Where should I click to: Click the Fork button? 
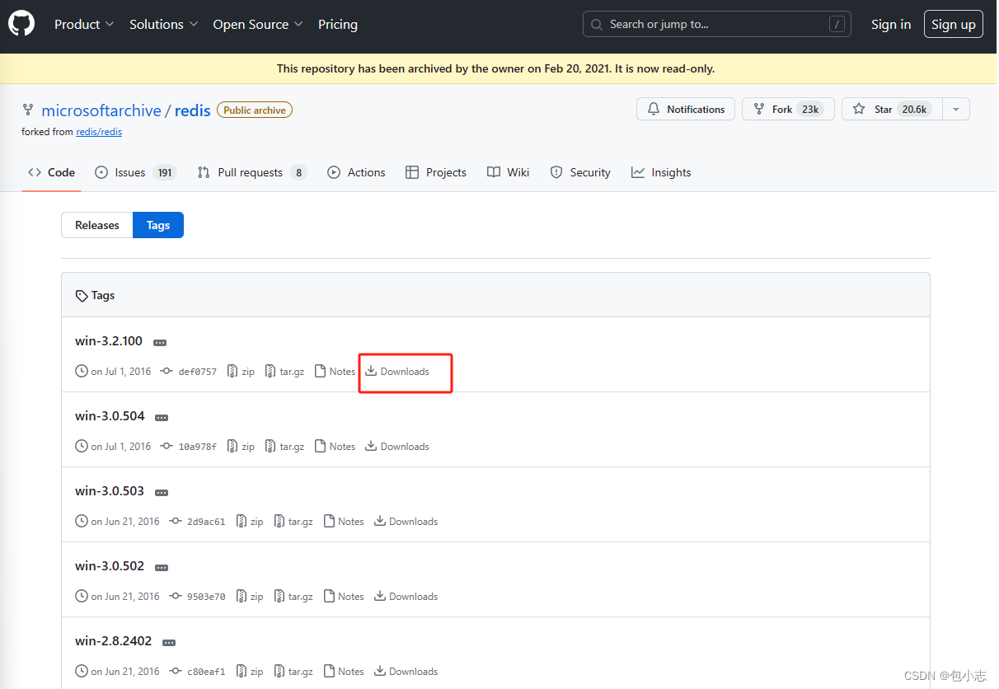[788, 110]
